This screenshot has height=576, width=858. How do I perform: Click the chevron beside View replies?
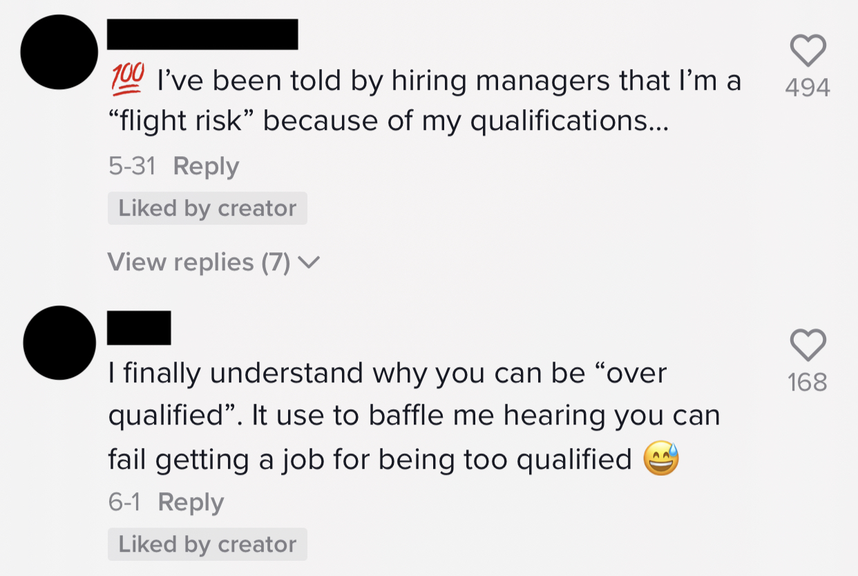pyautogui.click(x=311, y=263)
